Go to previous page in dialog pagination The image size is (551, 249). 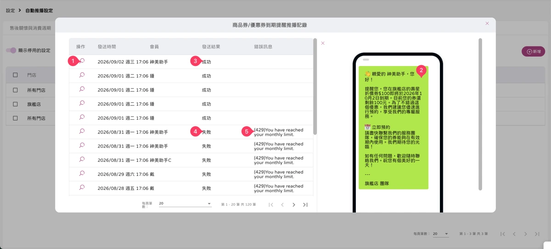[282, 205]
